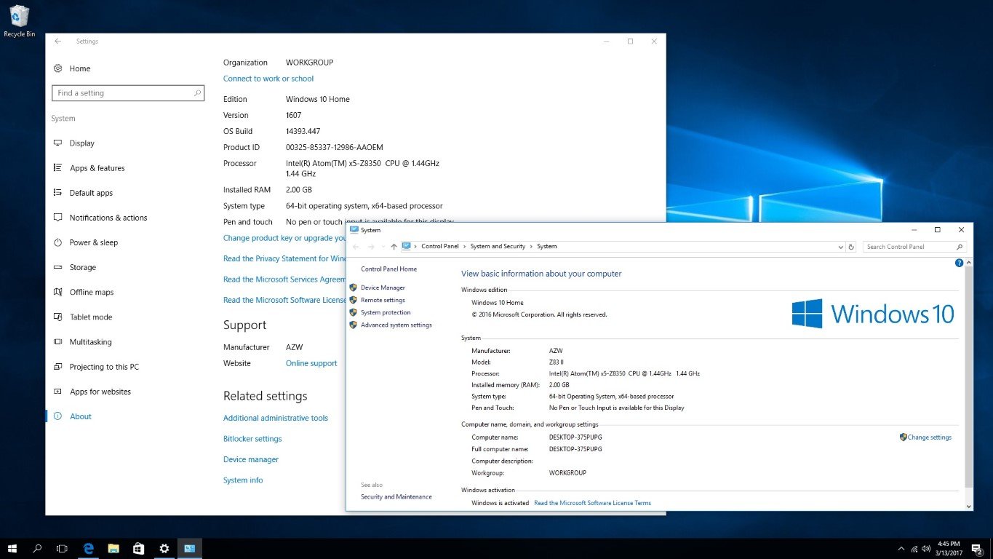Click the System window vertical scrollbar
993x559 pixels.
[x=968, y=377]
